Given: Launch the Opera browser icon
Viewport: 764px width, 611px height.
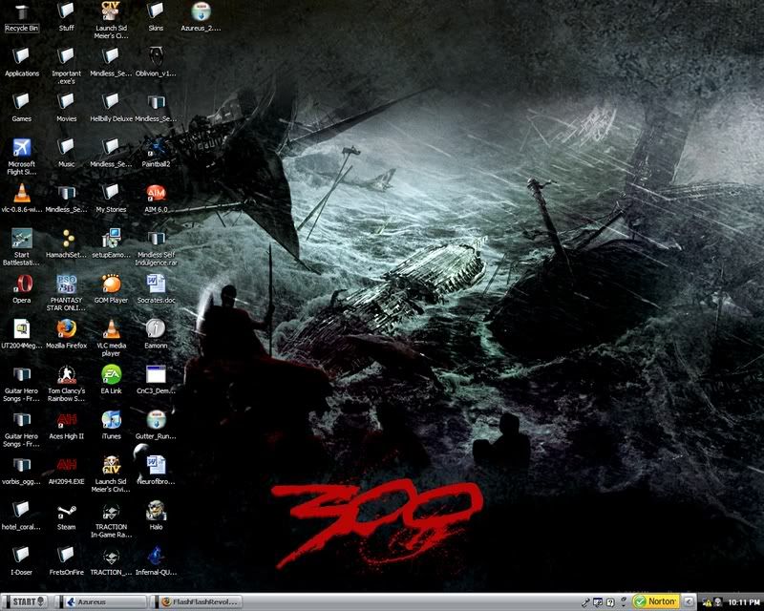Looking at the screenshot, I should tap(21, 284).
